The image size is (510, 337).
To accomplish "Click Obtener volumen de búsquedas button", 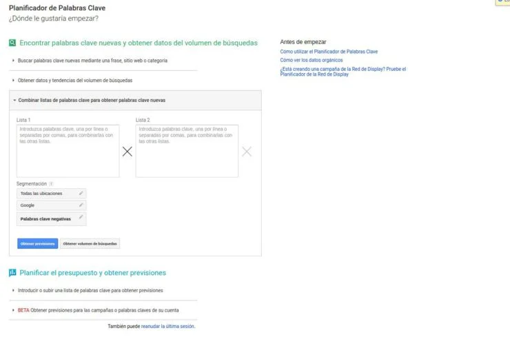I will coord(90,243).
